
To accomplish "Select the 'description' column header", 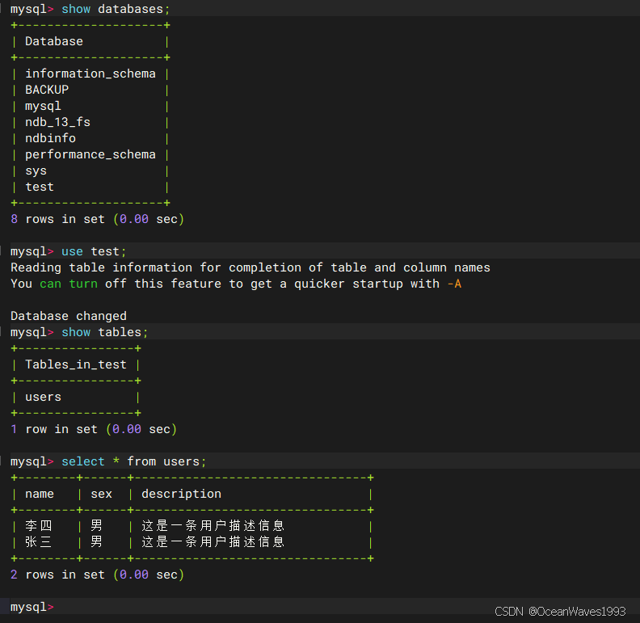I will pyautogui.click(x=181, y=494).
